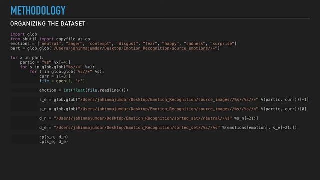
Task: Click the 'import glob' code line
Action: click(x=24, y=34)
